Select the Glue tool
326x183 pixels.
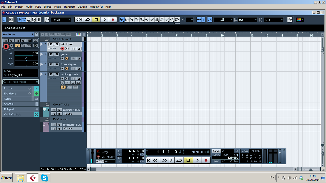137,19
